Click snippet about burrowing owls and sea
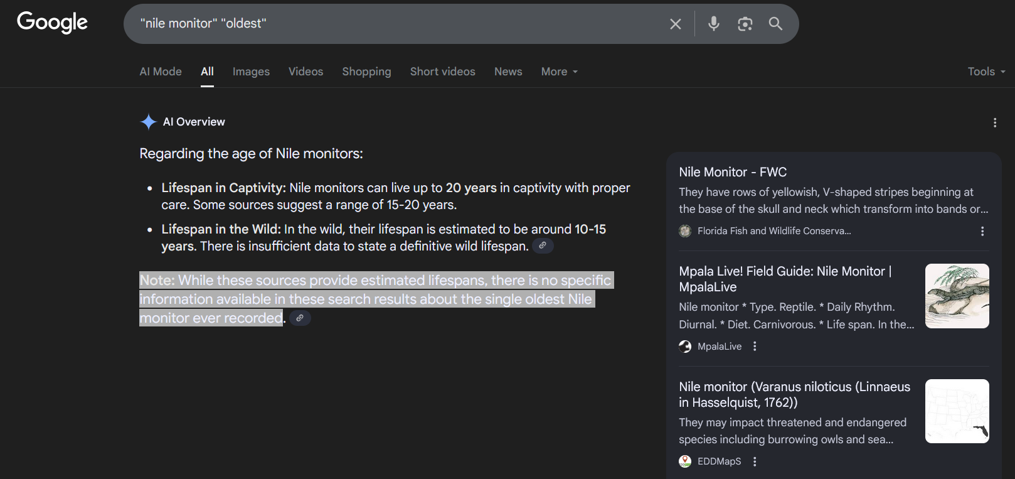 (793, 431)
